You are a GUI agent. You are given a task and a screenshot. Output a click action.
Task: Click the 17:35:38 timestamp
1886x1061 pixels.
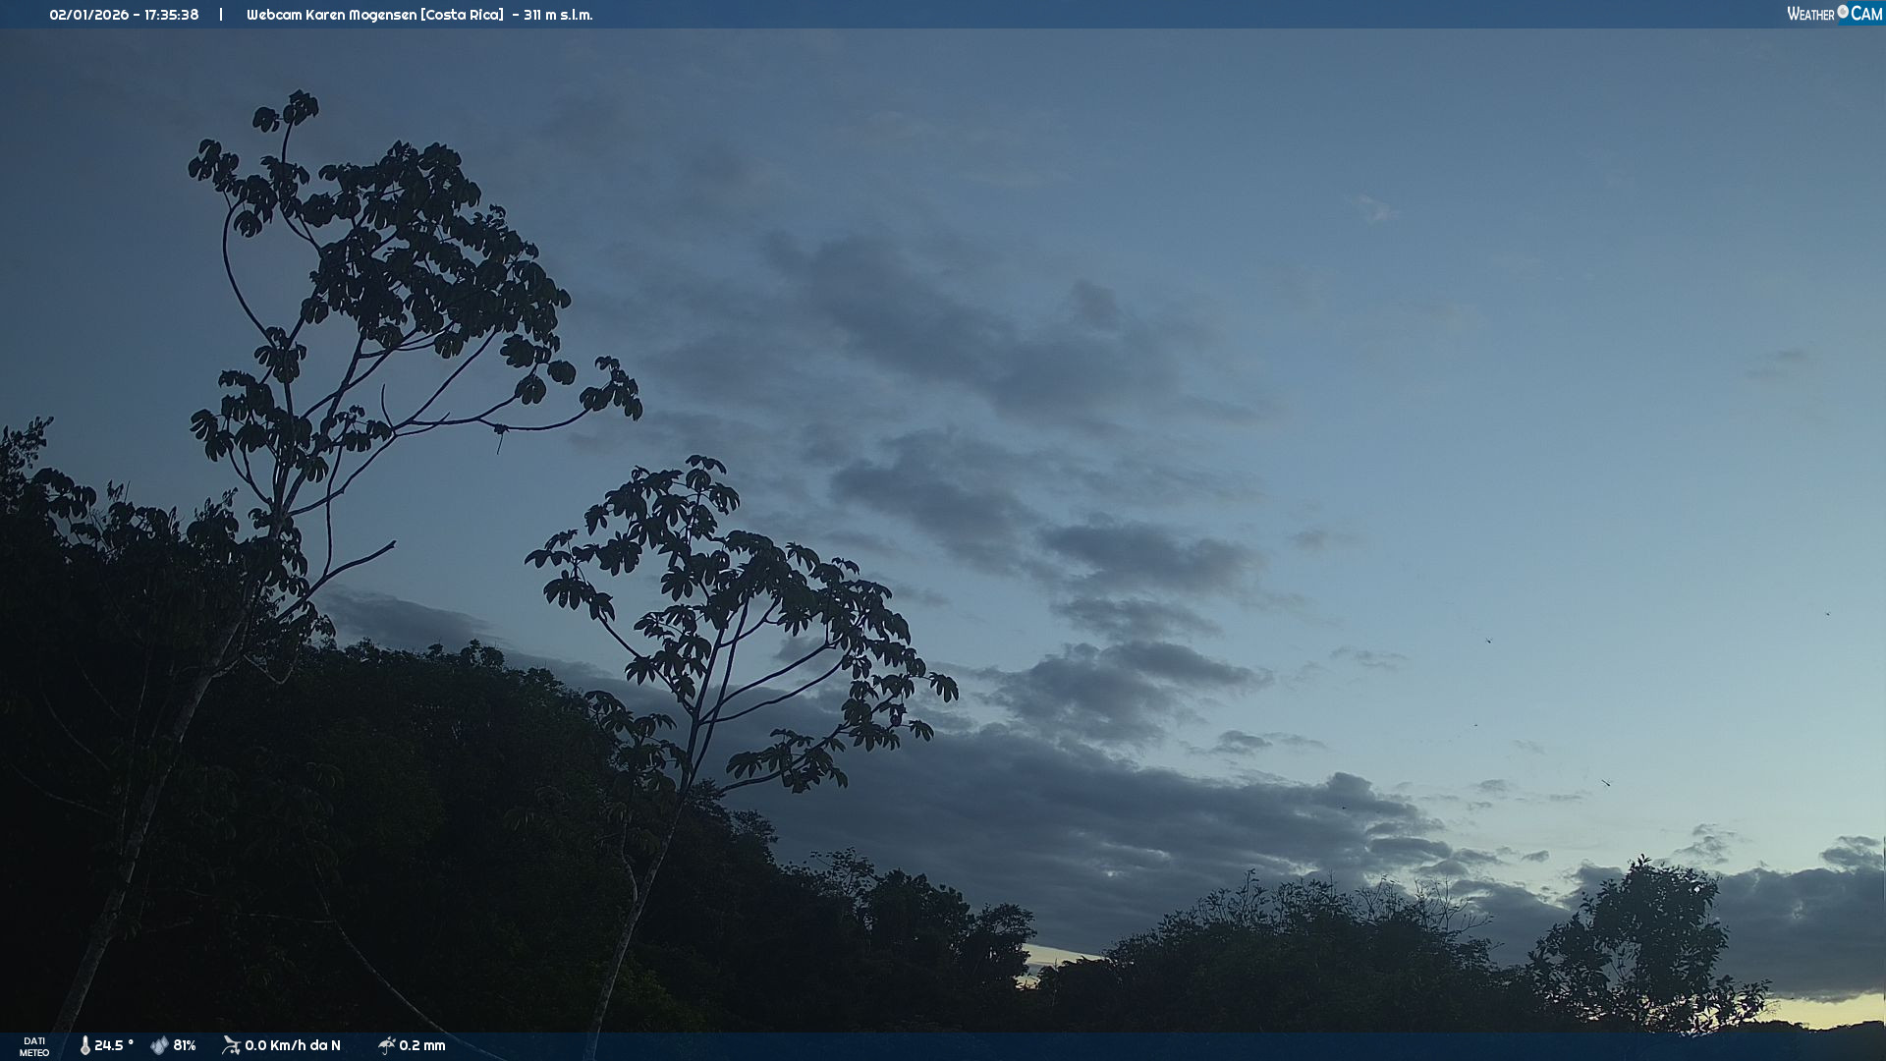pos(171,15)
